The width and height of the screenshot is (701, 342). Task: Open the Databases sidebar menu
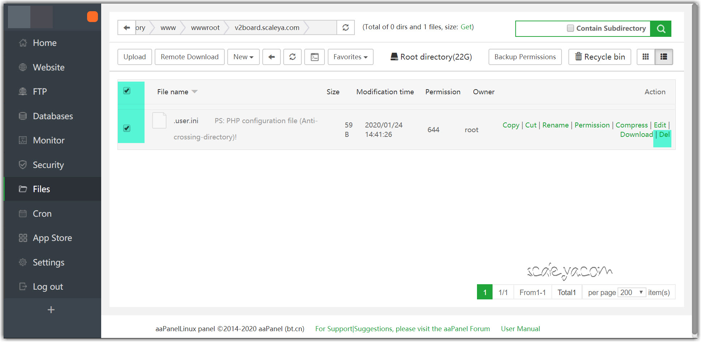point(53,116)
